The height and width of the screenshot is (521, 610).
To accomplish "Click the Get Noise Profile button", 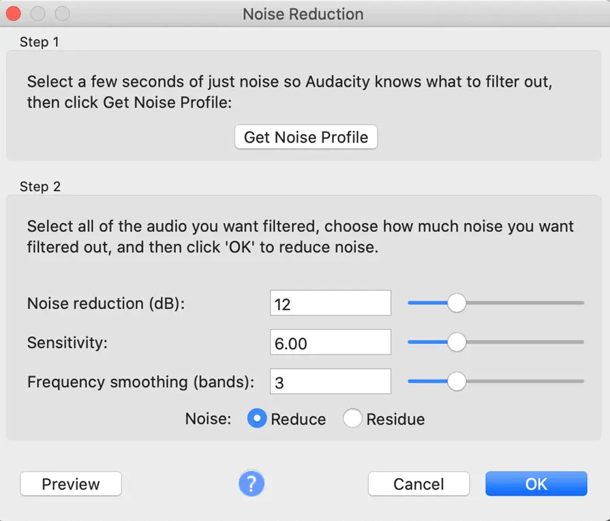I will click(x=306, y=136).
